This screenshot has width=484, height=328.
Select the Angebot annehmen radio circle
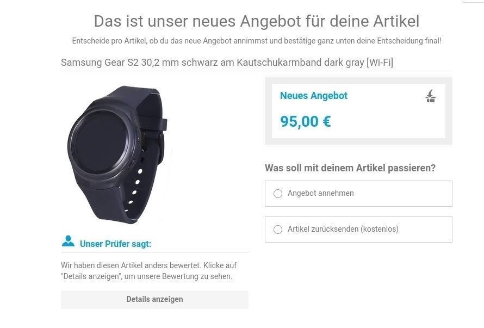278,194
